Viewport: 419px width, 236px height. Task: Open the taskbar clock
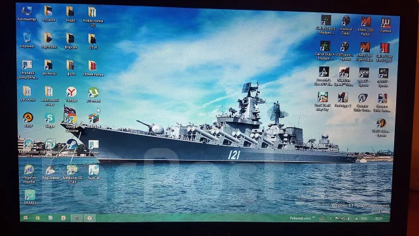click(x=378, y=218)
